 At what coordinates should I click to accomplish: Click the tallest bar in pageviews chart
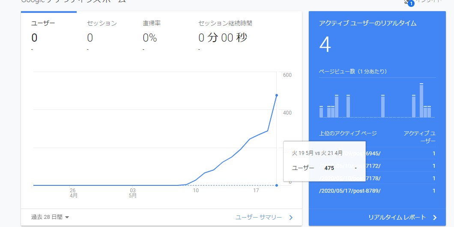[x=421, y=100]
